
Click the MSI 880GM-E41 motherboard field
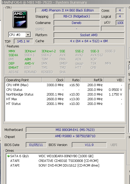click(x=75, y=130)
